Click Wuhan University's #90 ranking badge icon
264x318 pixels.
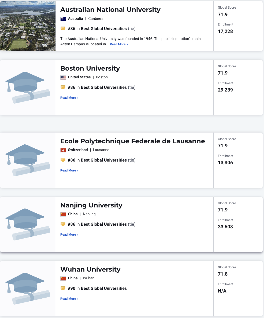pos(63,288)
